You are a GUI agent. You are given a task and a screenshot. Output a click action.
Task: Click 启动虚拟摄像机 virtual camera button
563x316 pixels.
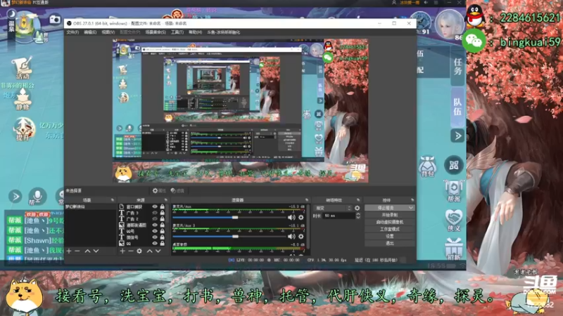(x=390, y=222)
